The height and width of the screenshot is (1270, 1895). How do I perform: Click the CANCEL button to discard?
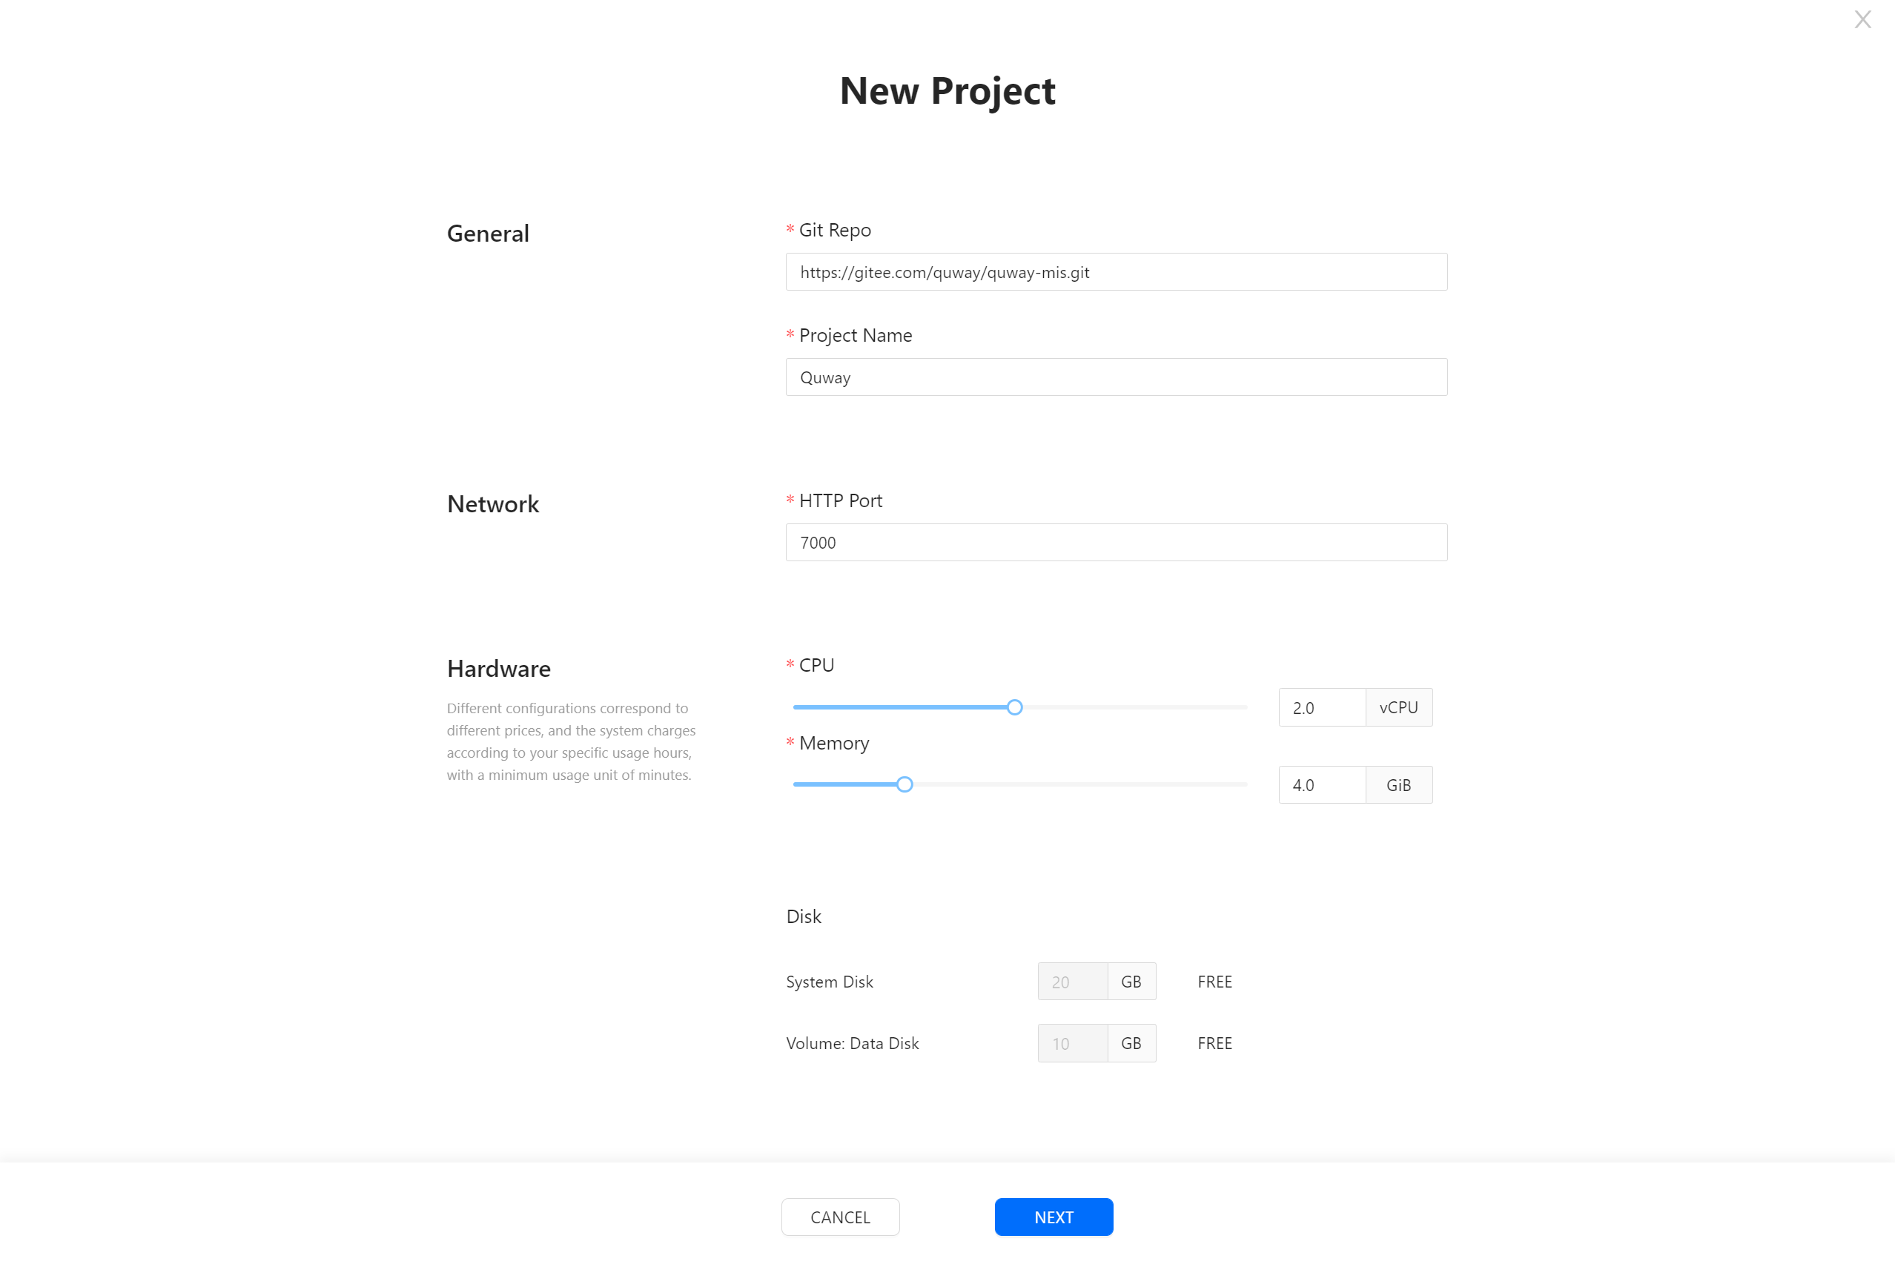pos(841,1217)
